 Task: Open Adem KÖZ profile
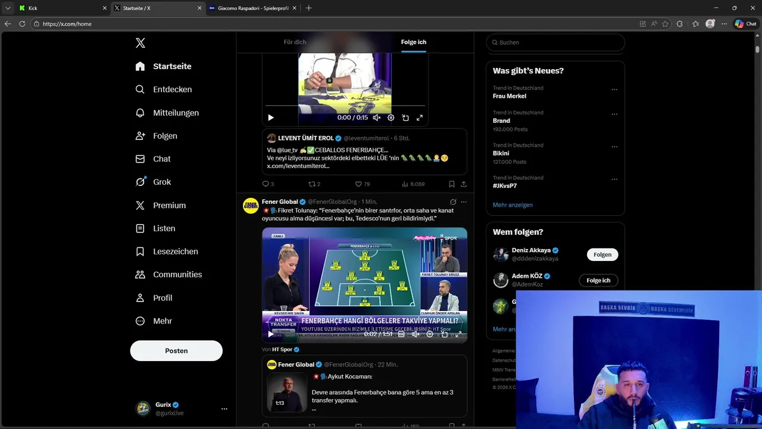click(x=527, y=276)
